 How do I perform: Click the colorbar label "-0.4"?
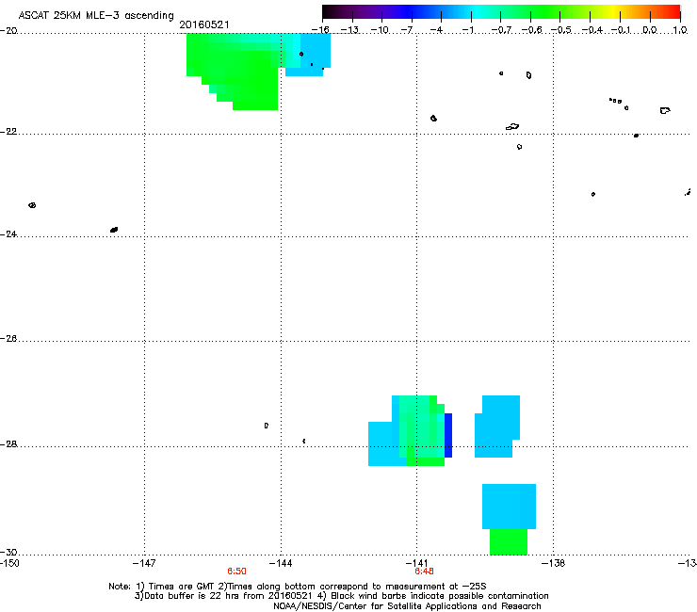pos(592,30)
